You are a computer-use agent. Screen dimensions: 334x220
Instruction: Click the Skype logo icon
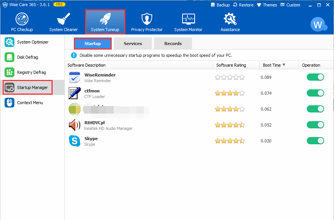(x=75, y=141)
